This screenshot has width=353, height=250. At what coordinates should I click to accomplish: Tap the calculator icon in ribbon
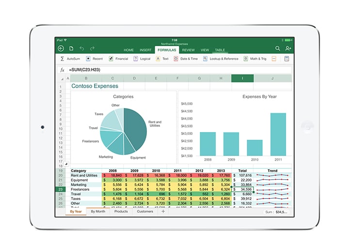[287, 59]
